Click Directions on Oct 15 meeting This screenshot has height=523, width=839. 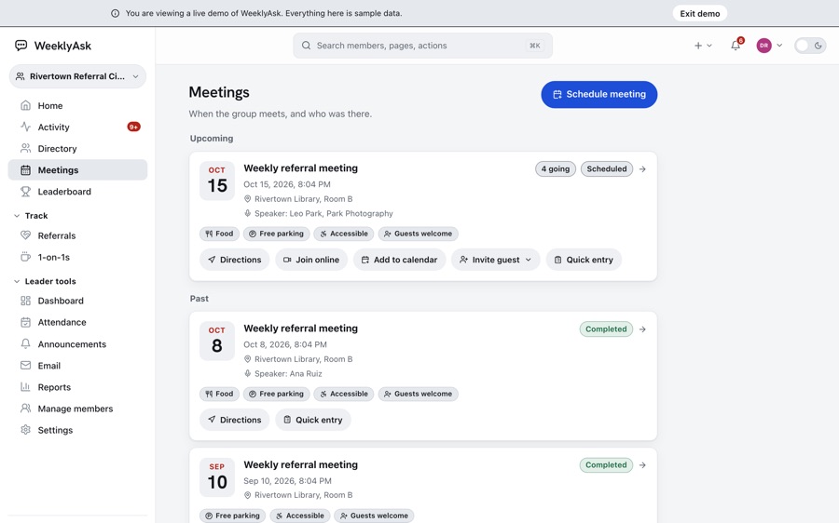tap(234, 260)
